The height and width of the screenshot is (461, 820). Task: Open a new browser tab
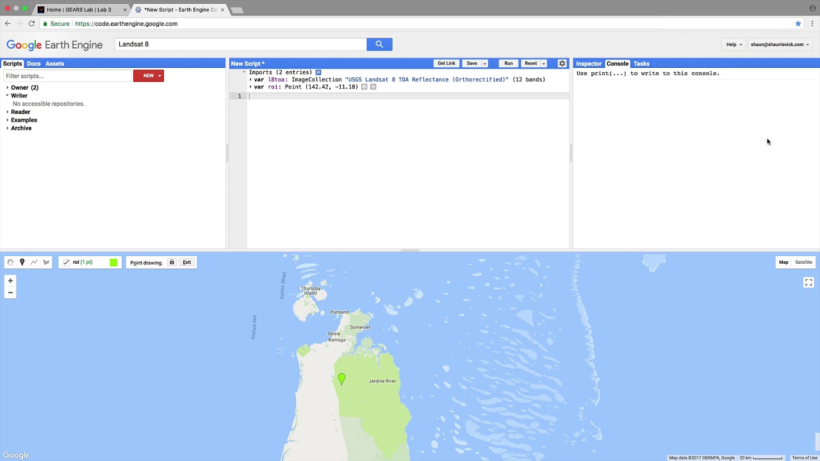pyautogui.click(x=237, y=10)
